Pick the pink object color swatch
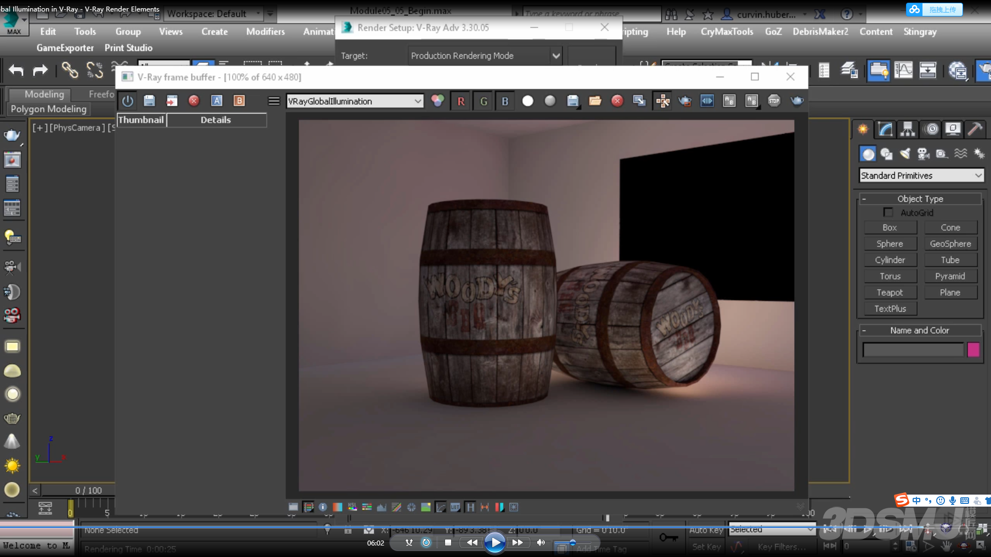Viewport: 991px width, 557px height. pyautogui.click(x=973, y=349)
